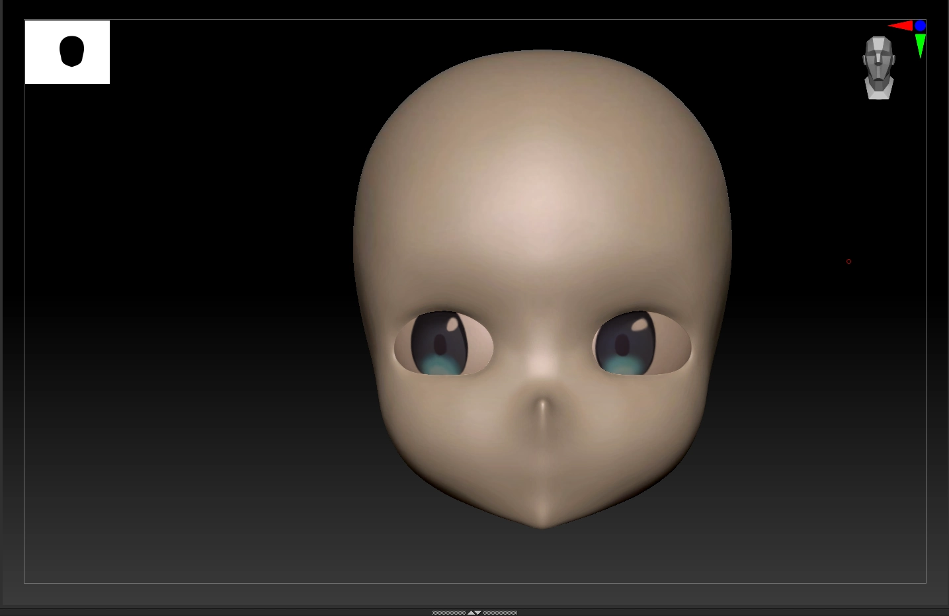The width and height of the screenshot is (949, 616).
Task: Click the head-shaped camera orientation gizmo
Action: pos(879,68)
